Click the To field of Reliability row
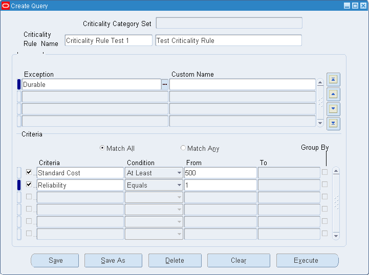 [x=289, y=185]
